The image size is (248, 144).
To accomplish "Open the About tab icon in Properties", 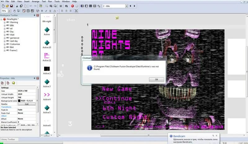I will click(14, 83).
